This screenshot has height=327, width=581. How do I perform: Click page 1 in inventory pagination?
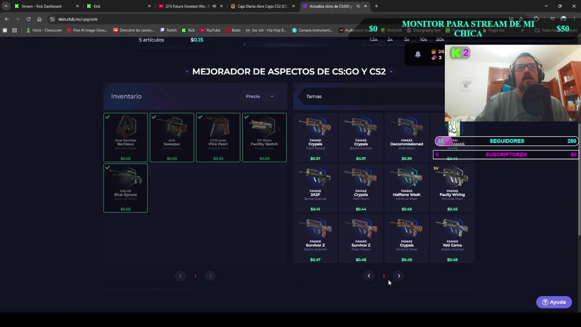(x=195, y=276)
